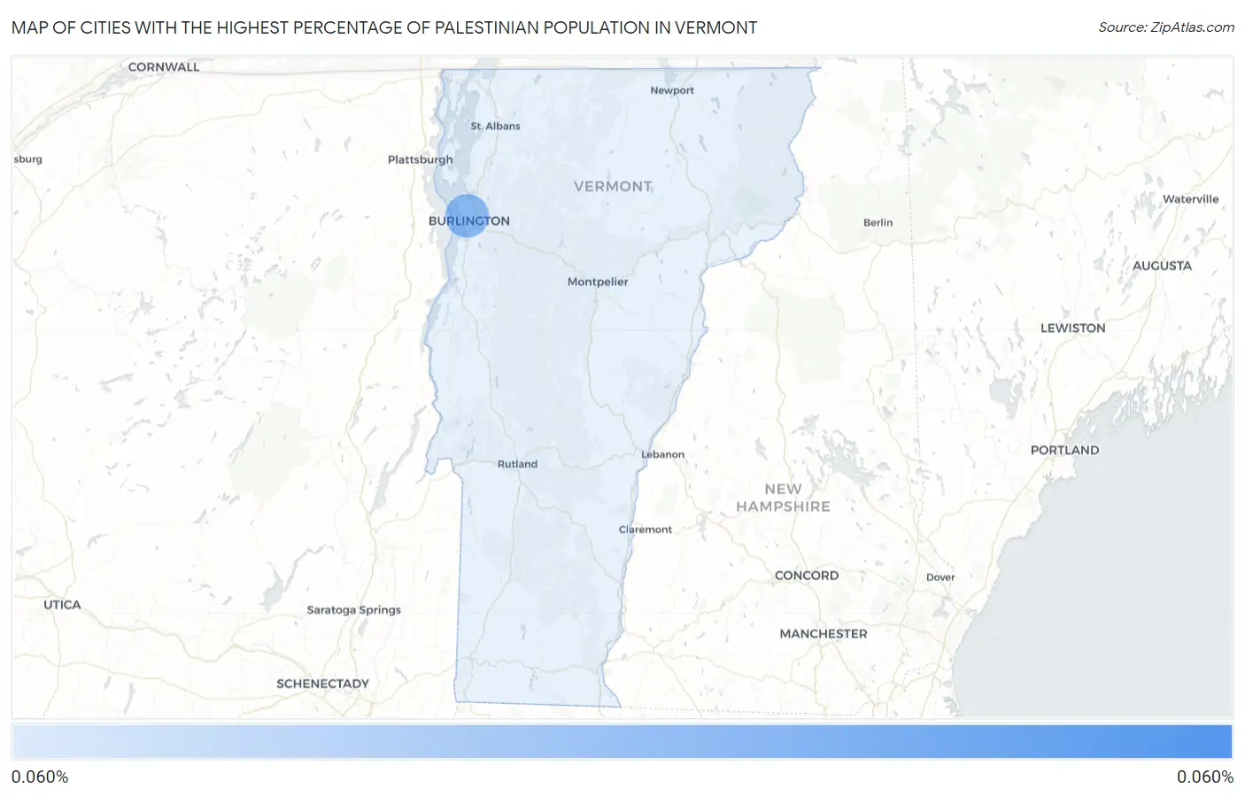Click the Lebanon town label
The width and height of the screenshot is (1245, 796).
click(x=662, y=454)
